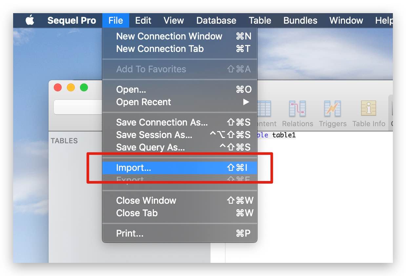Click the Content table grid icon
The image size is (406, 276).
coord(264,109)
